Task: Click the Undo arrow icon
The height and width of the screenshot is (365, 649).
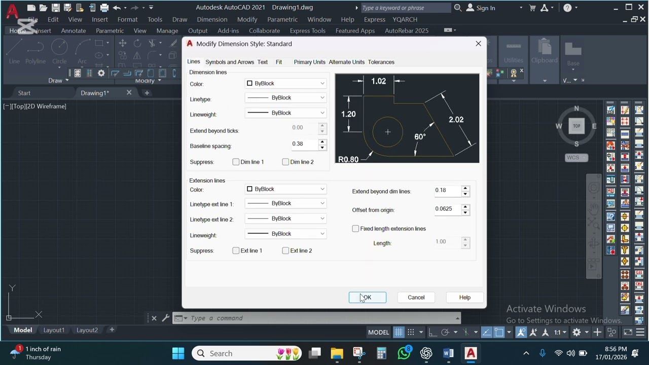Action: [117, 8]
